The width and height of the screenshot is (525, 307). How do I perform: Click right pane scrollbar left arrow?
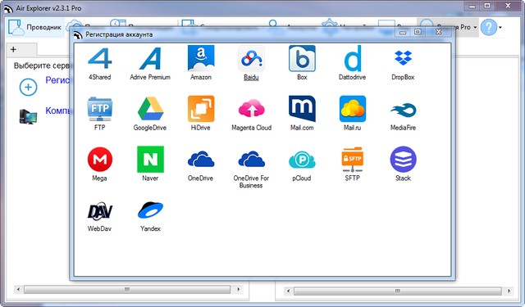point(288,291)
